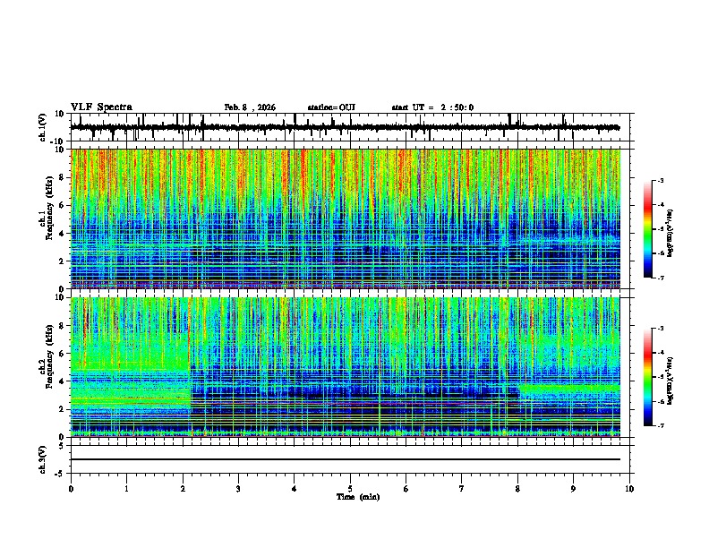The image size is (709, 548).
Task: Click inside the ch.2 spectrogram plot
Action: 346,367
